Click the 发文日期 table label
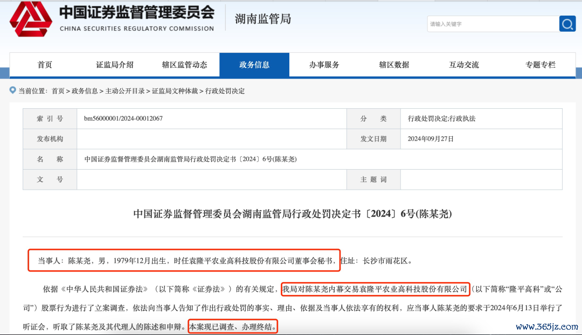Viewport: 582px width, 335px height. click(373, 139)
